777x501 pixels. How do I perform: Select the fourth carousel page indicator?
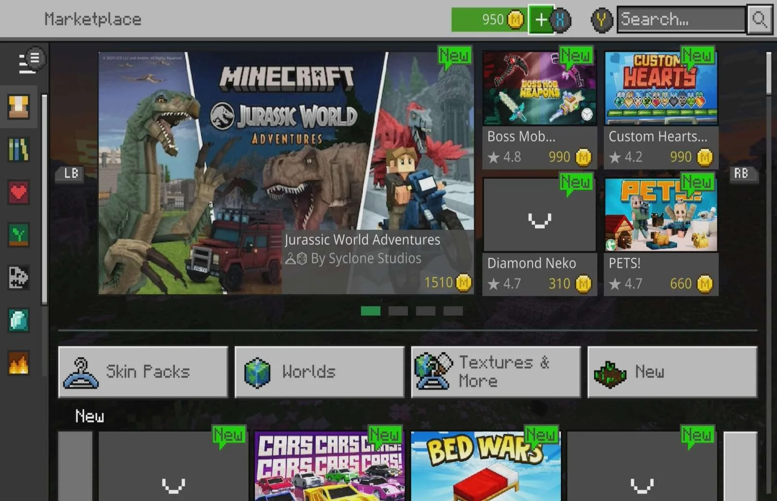click(453, 311)
